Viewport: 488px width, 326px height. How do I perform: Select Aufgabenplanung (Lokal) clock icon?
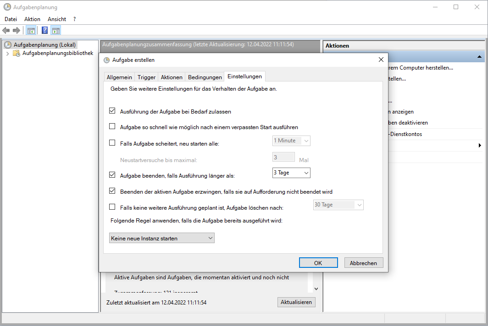tap(8, 45)
